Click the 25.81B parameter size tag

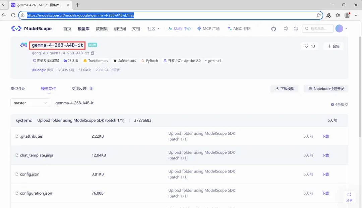[71, 61]
